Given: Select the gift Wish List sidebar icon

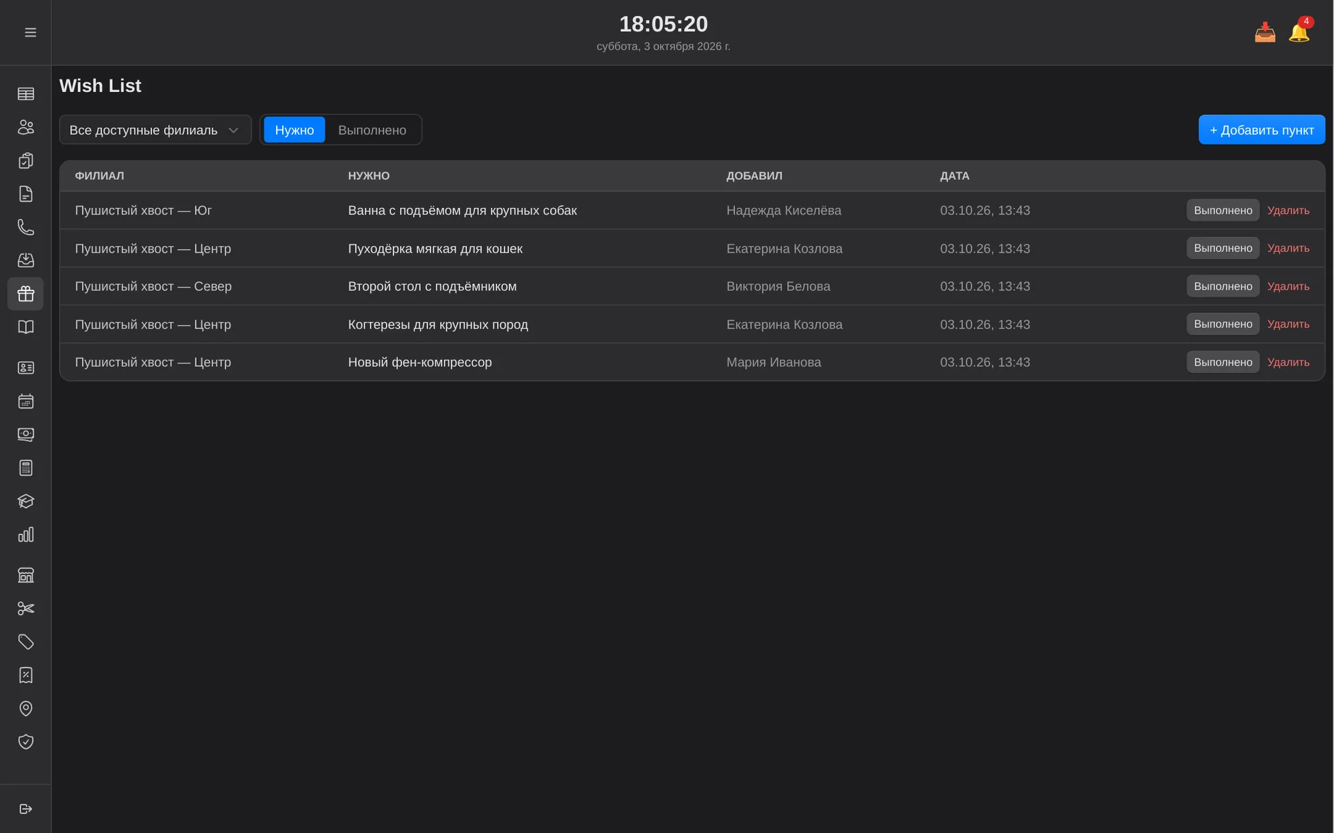Looking at the screenshot, I should click(25, 294).
